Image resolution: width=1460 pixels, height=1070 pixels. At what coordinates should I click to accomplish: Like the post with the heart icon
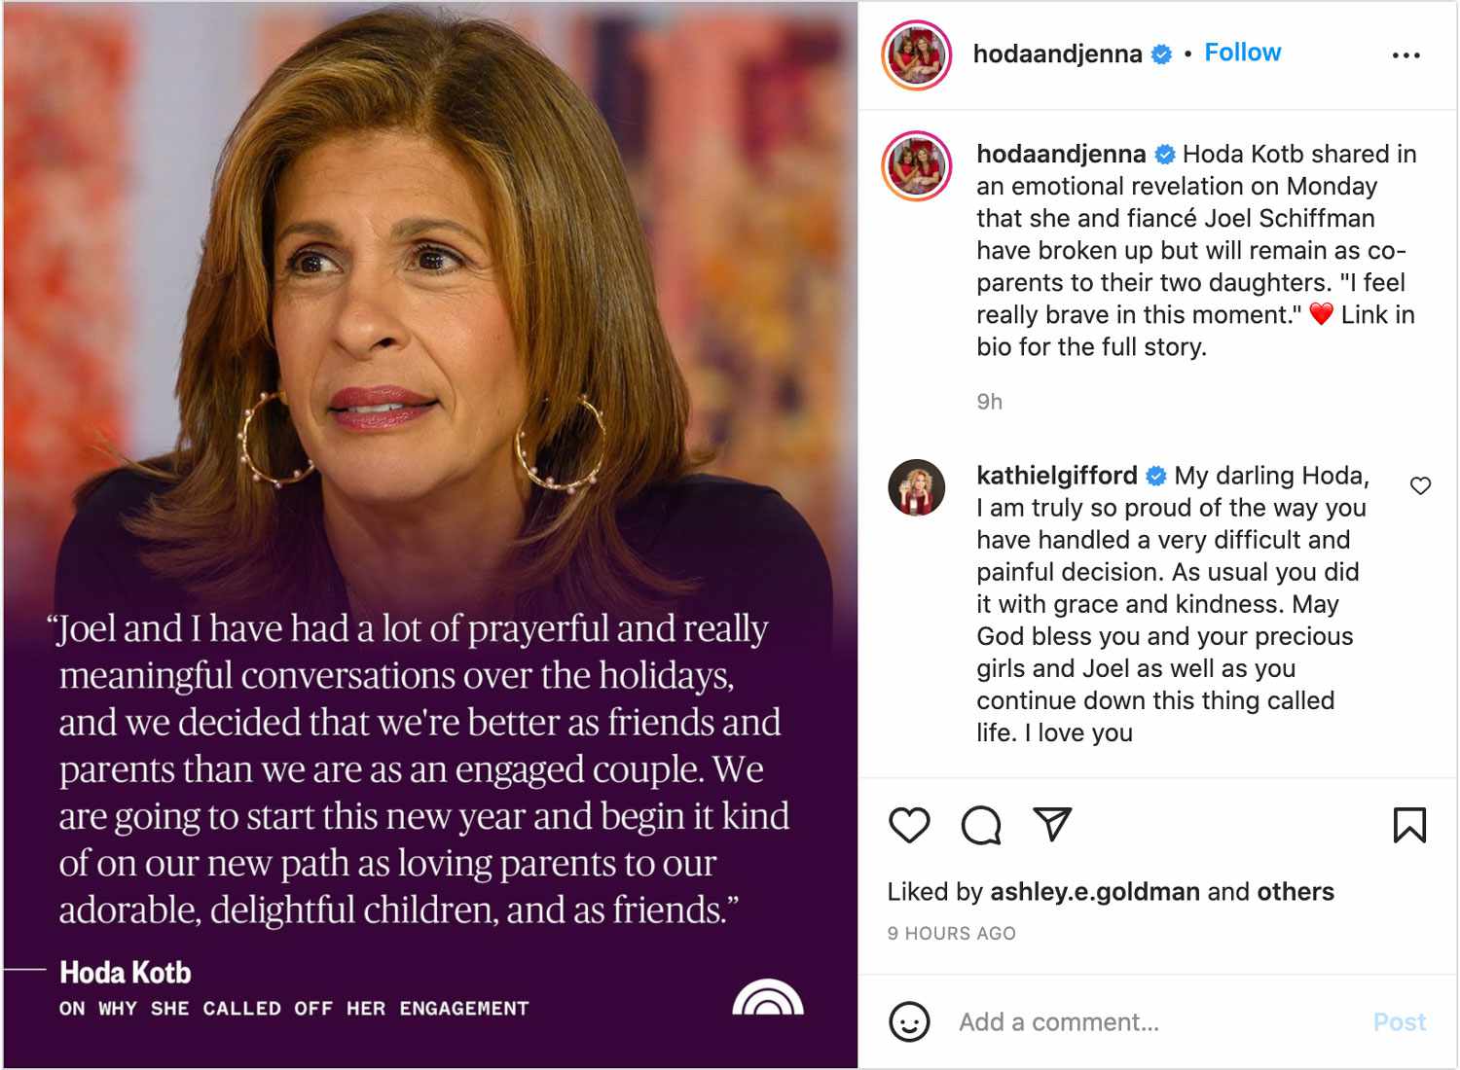pos(909,825)
